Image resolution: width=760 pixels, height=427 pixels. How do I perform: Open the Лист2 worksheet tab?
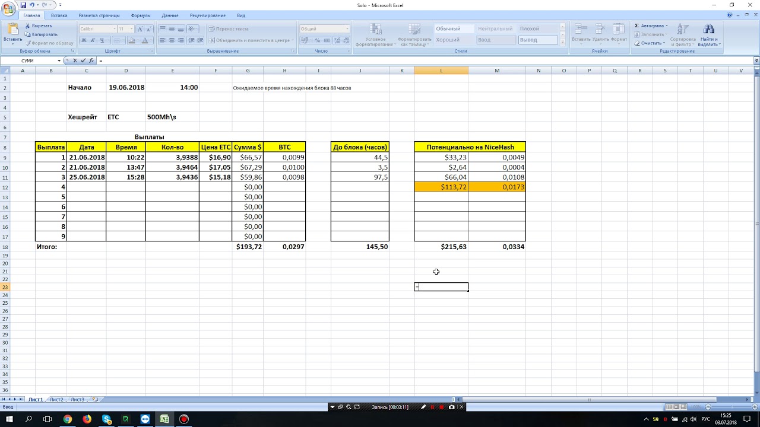click(x=56, y=400)
